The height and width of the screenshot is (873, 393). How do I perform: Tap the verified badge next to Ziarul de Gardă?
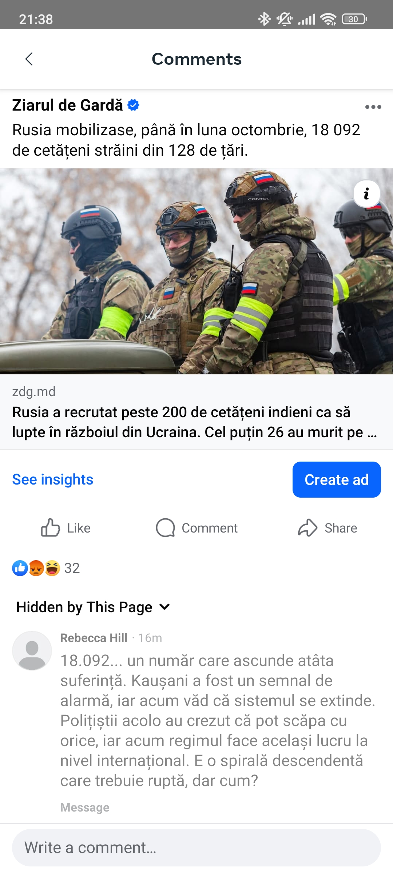[x=134, y=105]
